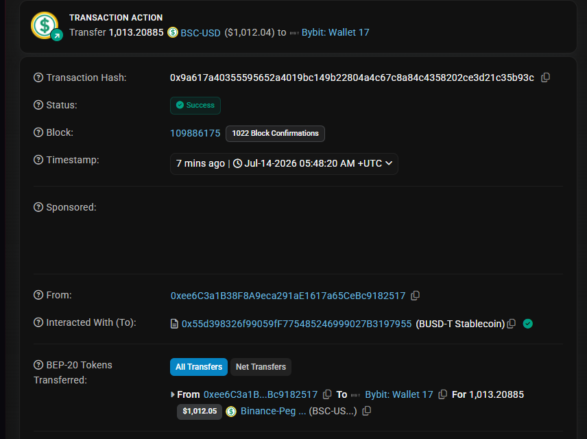Click the BEP-20 Tokens Transferred help icon

pos(38,365)
